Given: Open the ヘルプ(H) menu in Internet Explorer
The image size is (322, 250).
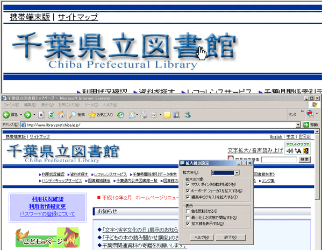Looking at the screenshot, I should [x=110, y=105].
